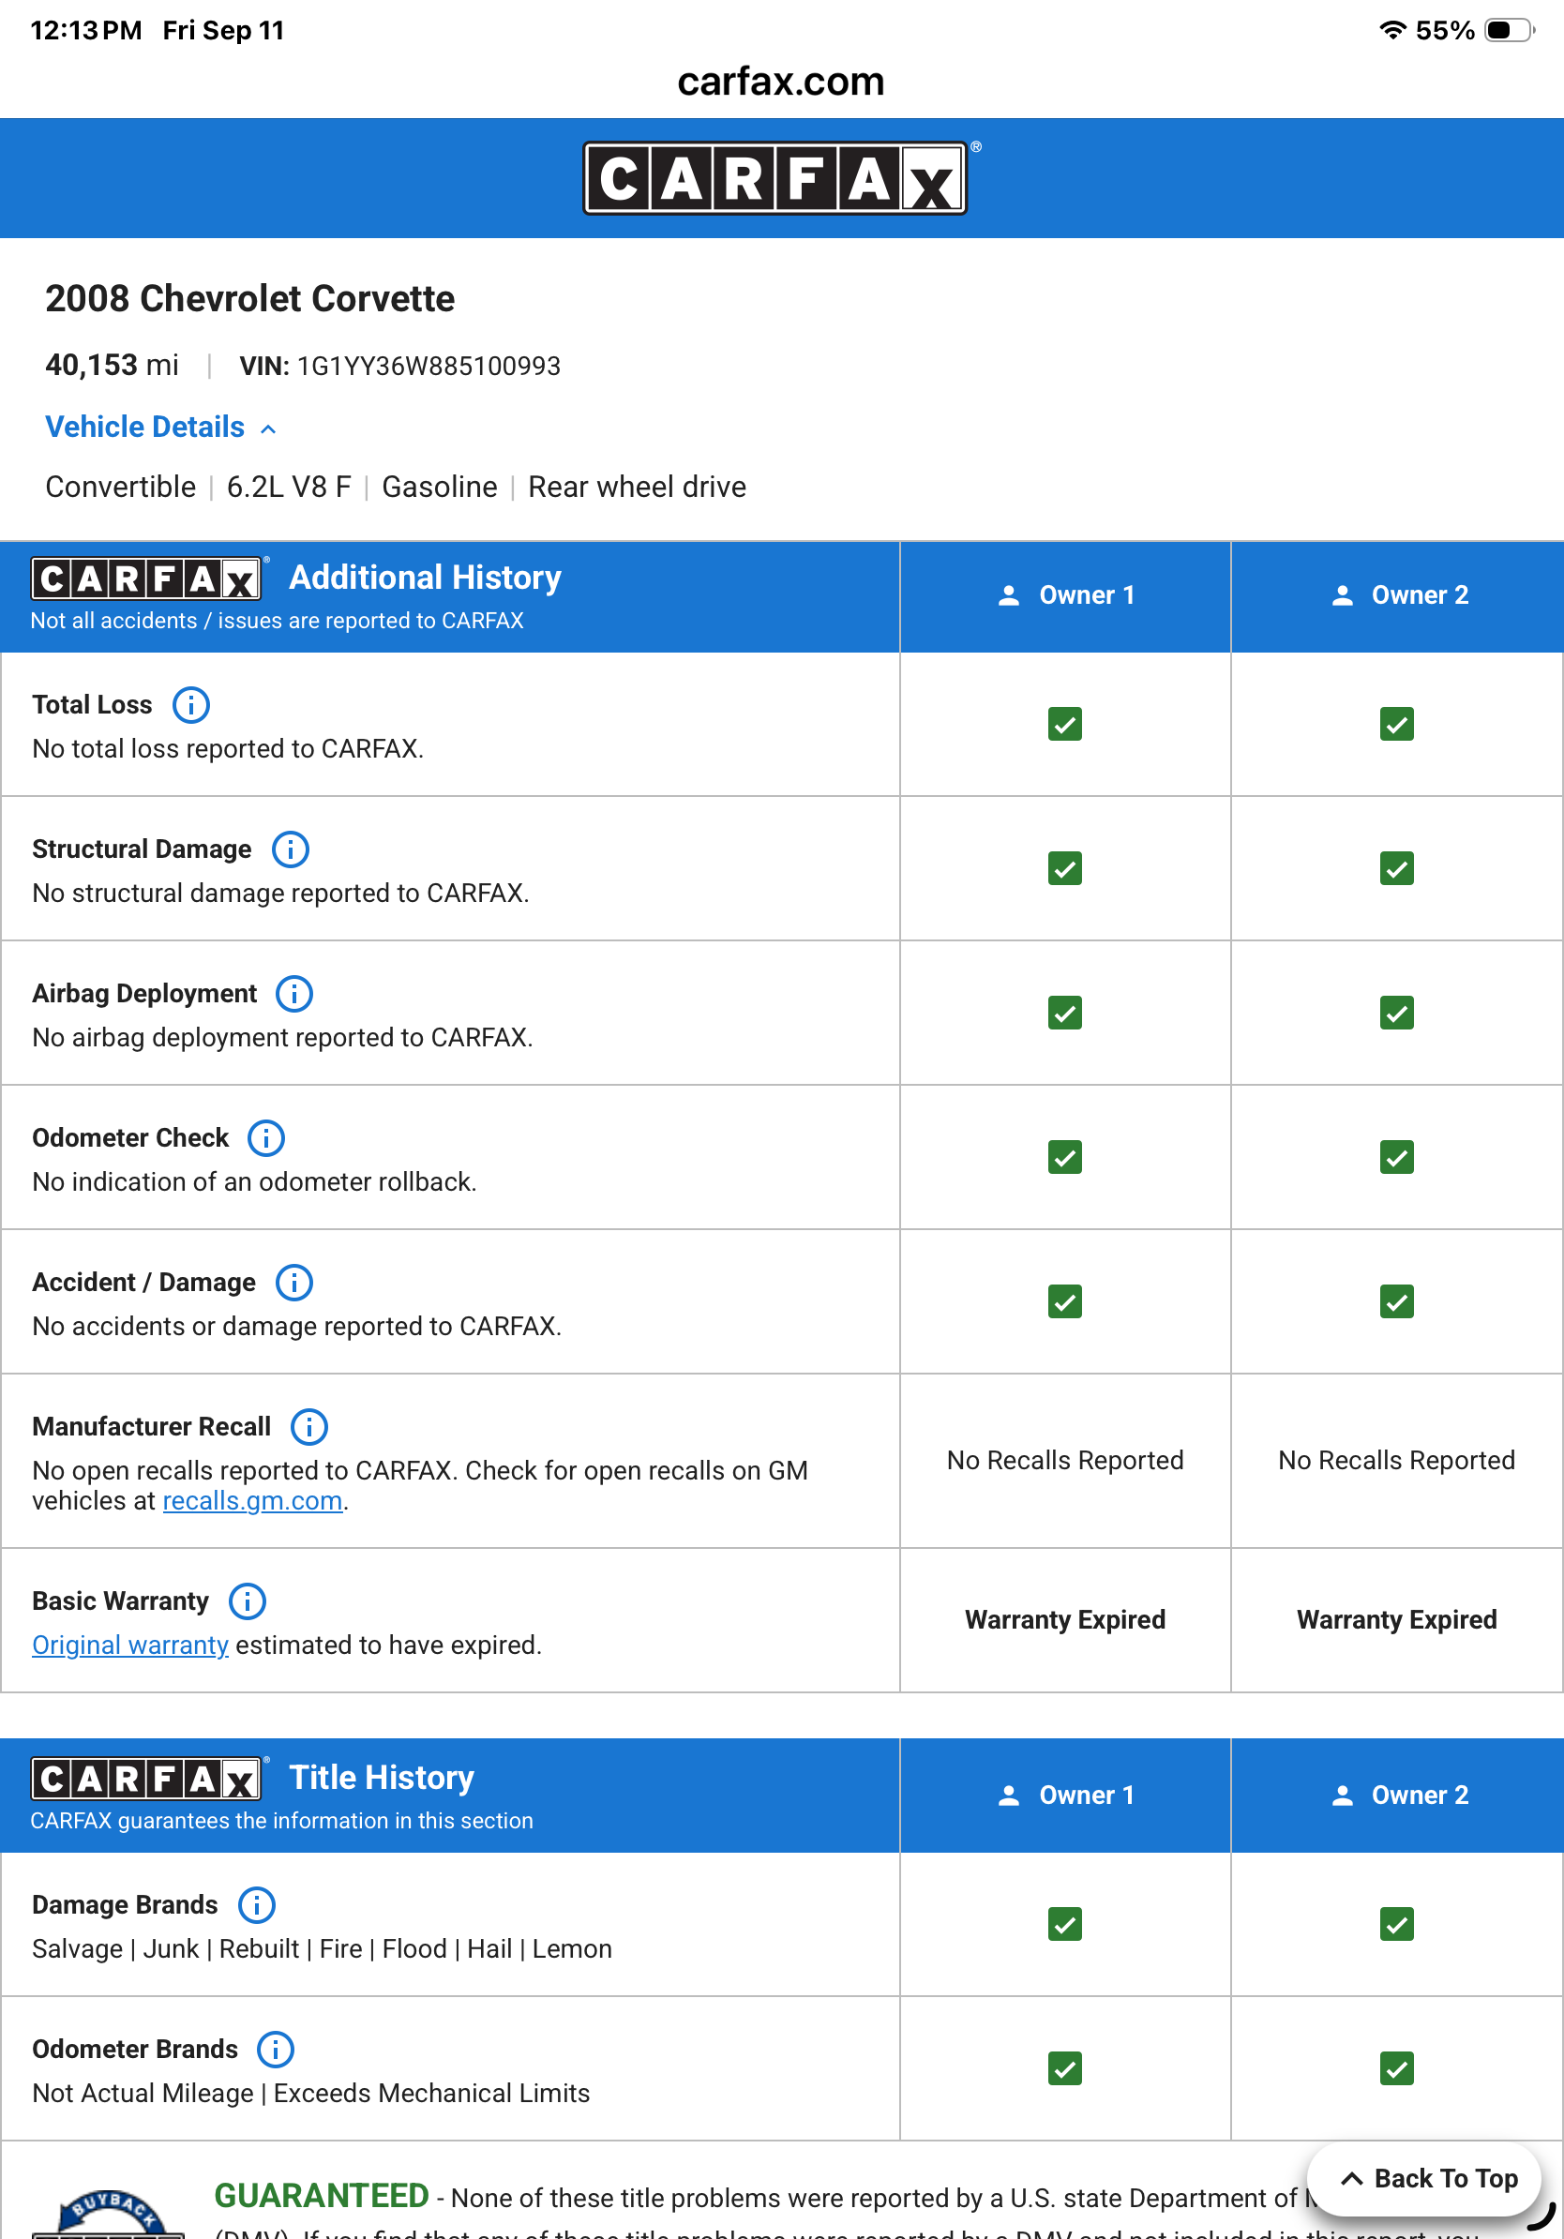Viewport: 1564px width, 2239px height.
Task: Open the Structural Damage info icon
Action: (291, 849)
